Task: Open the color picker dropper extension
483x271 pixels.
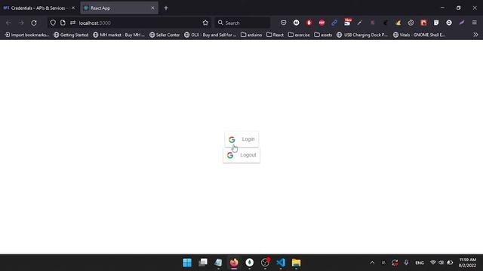Action: point(360,23)
